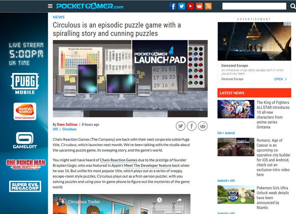Focus the header search box

click(x=254, y=6)
